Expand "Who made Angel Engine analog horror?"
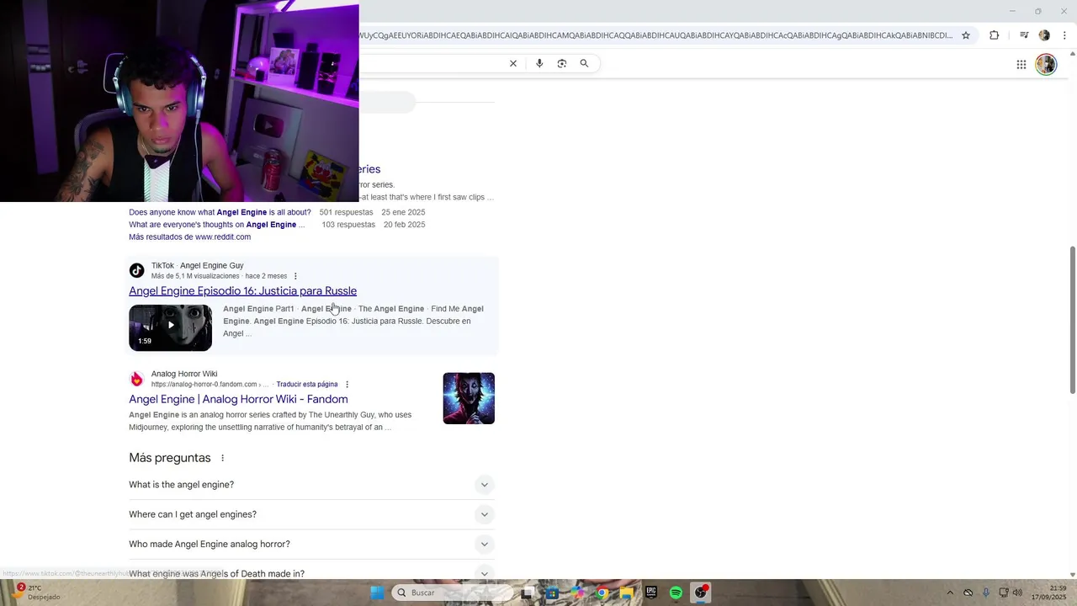This screenshot has width=1077, height=606. (311, 544)
